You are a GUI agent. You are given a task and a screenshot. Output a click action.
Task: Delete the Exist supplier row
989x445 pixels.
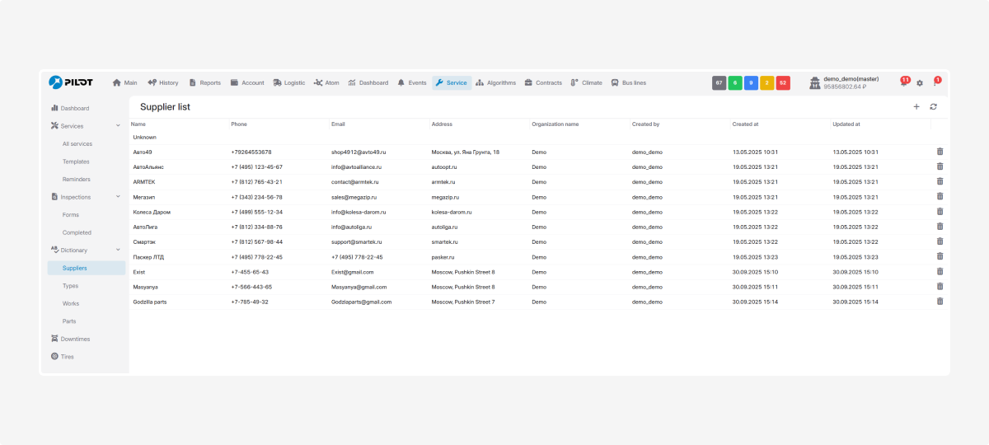[x=940, y=271]
